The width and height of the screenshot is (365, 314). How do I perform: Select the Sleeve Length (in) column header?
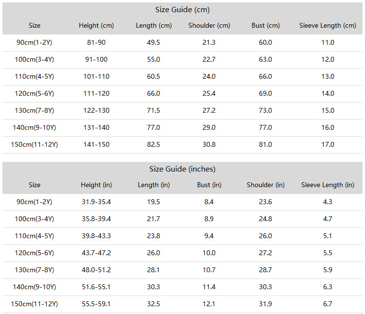328,185
